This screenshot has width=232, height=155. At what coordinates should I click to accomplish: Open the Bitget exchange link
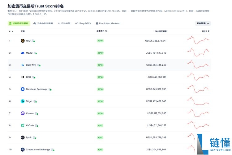click(x=29, y=101)
